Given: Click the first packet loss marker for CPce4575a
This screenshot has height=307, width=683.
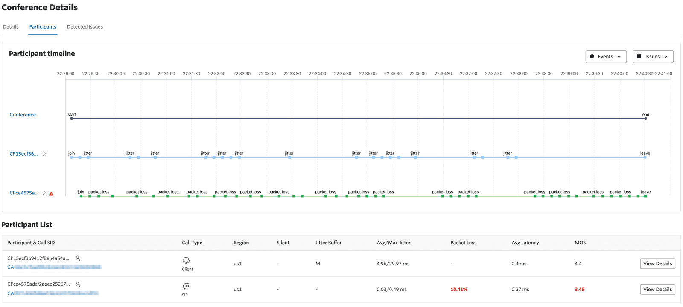Looking at the screenshot, I should click(90, 196).
